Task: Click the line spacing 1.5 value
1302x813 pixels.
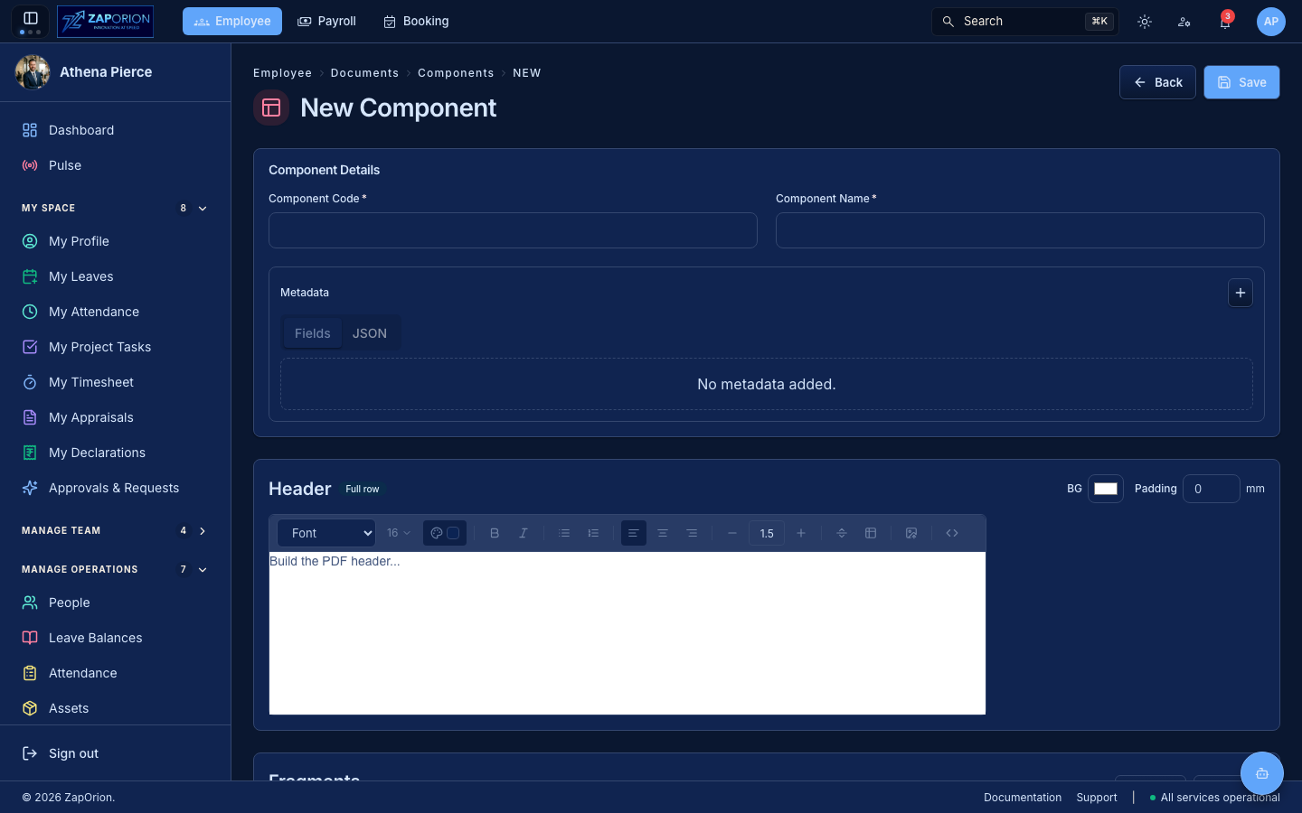Action: click(767, 533)
